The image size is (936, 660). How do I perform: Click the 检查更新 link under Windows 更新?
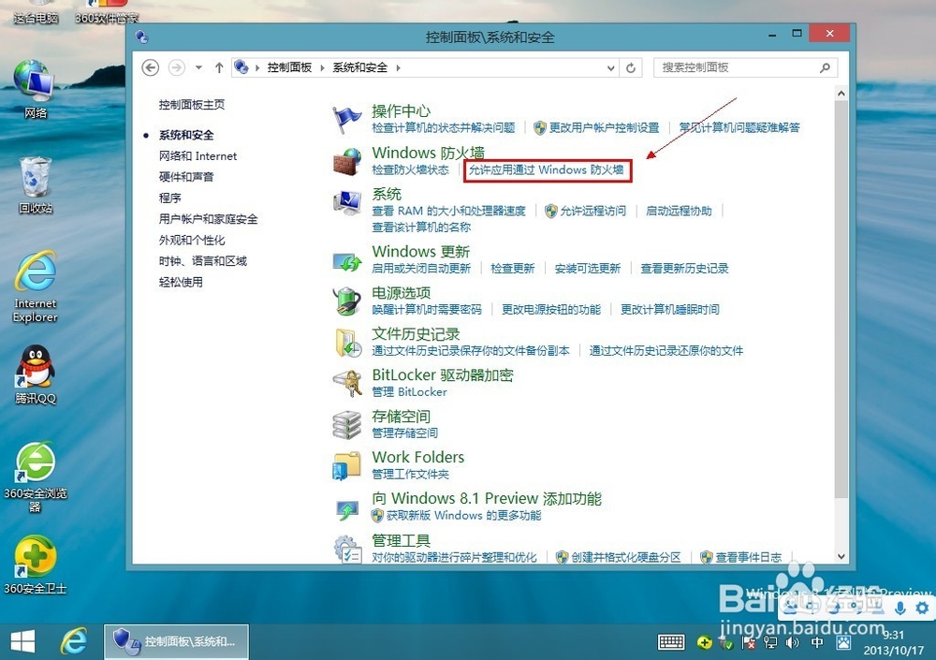[x=511, y=268]
